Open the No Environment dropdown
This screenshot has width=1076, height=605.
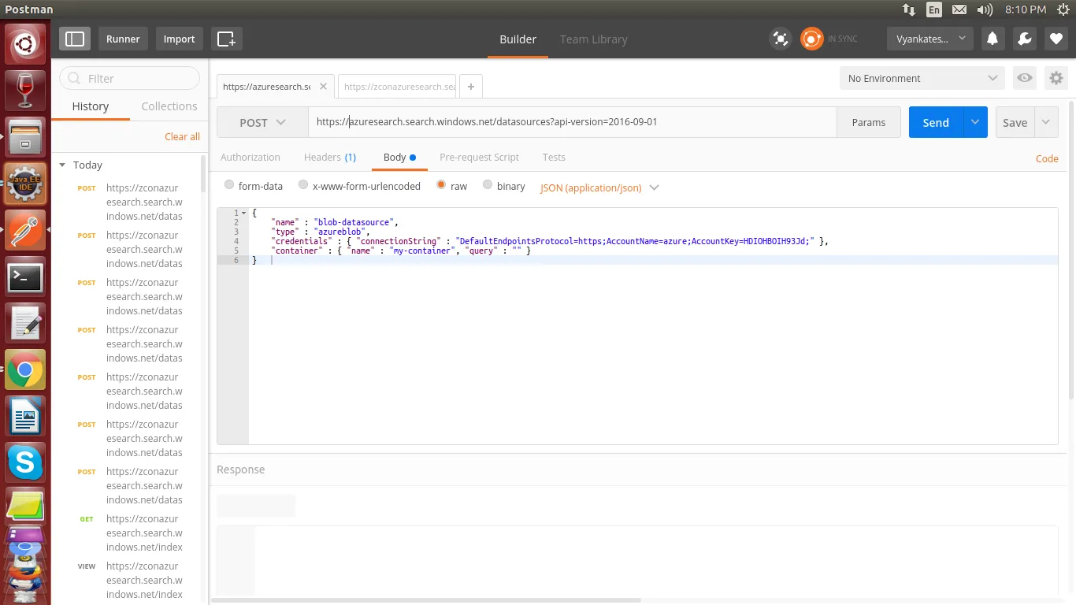click(922, 78)
